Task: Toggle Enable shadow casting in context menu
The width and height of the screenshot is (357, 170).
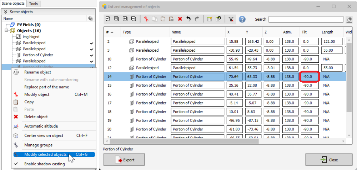Action: pos(44,164)
